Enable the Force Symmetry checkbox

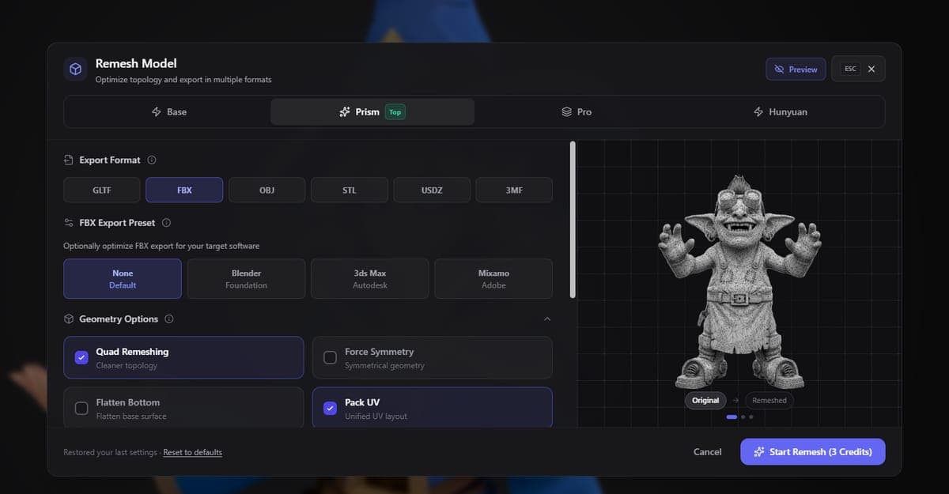click(x=331, y=358)
